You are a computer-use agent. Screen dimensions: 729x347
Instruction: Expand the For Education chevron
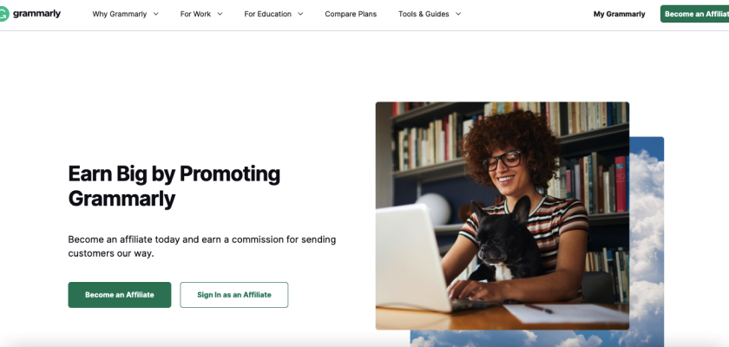click(x=300, y=14)
